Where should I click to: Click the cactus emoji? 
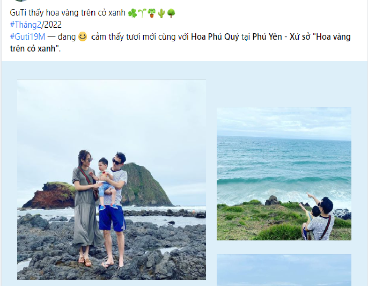point(161,13)
